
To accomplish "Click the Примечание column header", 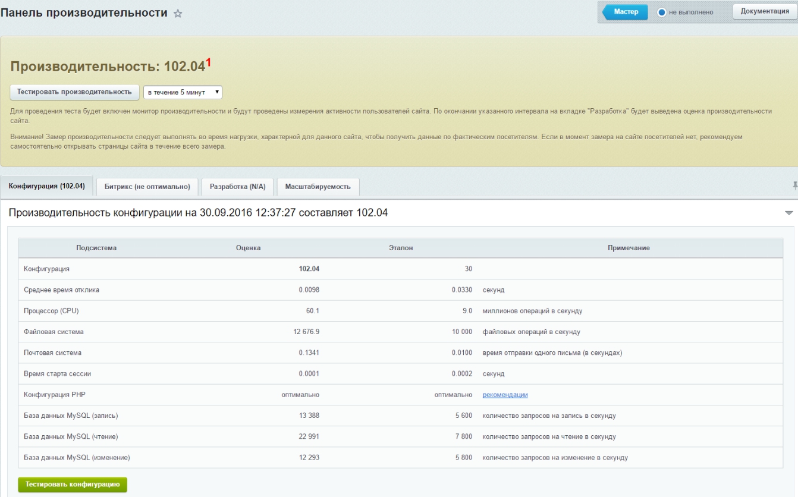I will point(628,248).
